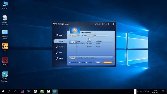Click the refresh icon in title bar
The width and height of the screenshot is (167, 94).
[109, 24]
